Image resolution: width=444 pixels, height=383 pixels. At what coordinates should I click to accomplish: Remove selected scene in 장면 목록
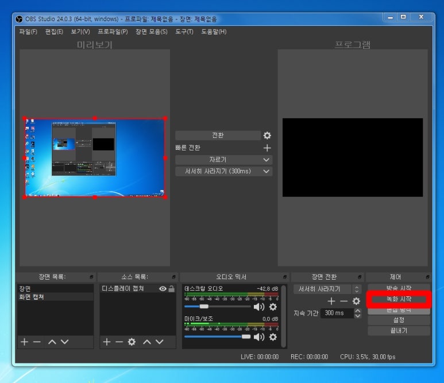tap(37, 342)
